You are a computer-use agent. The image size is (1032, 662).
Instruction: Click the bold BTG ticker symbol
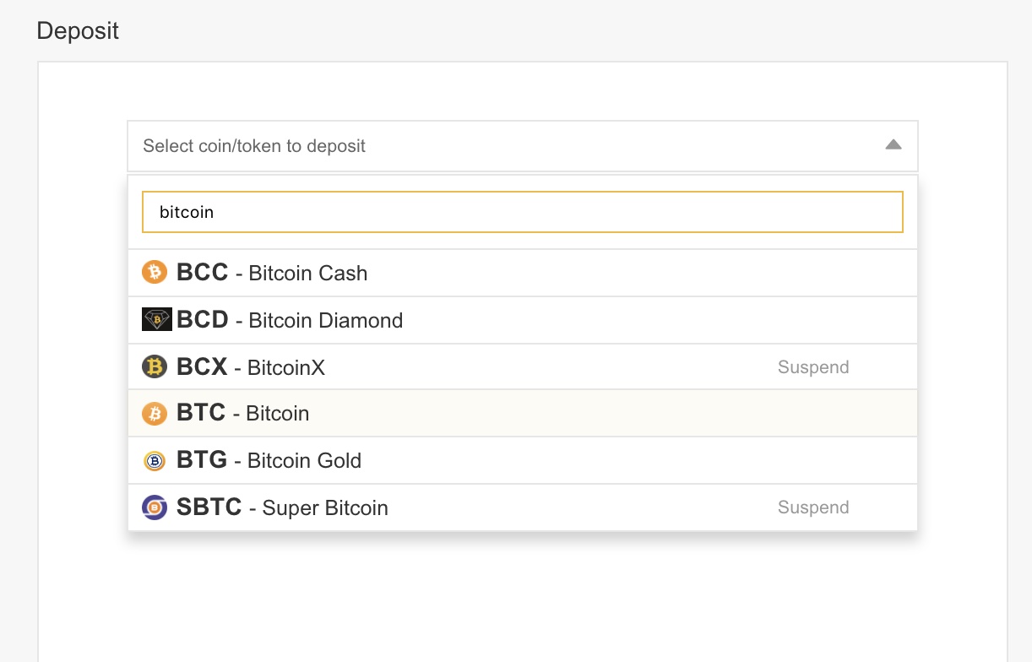tap(202, 460)
